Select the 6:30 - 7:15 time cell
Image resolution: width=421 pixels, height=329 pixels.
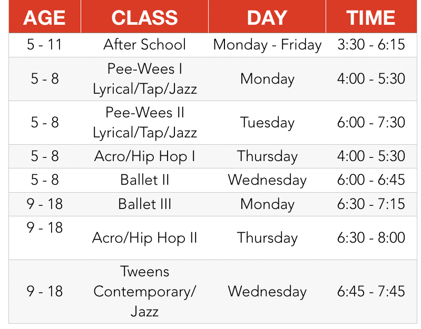click(371, 204)
